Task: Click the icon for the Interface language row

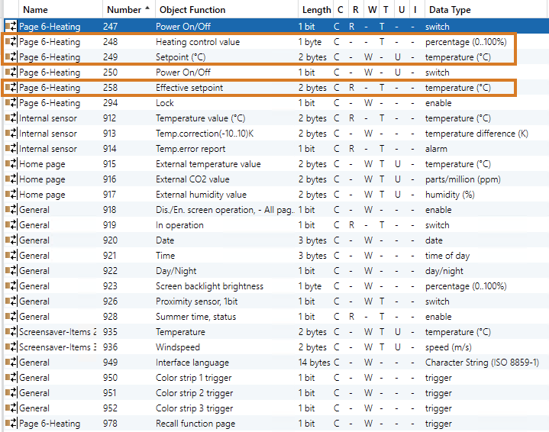Action: click(x=11, y=363)
